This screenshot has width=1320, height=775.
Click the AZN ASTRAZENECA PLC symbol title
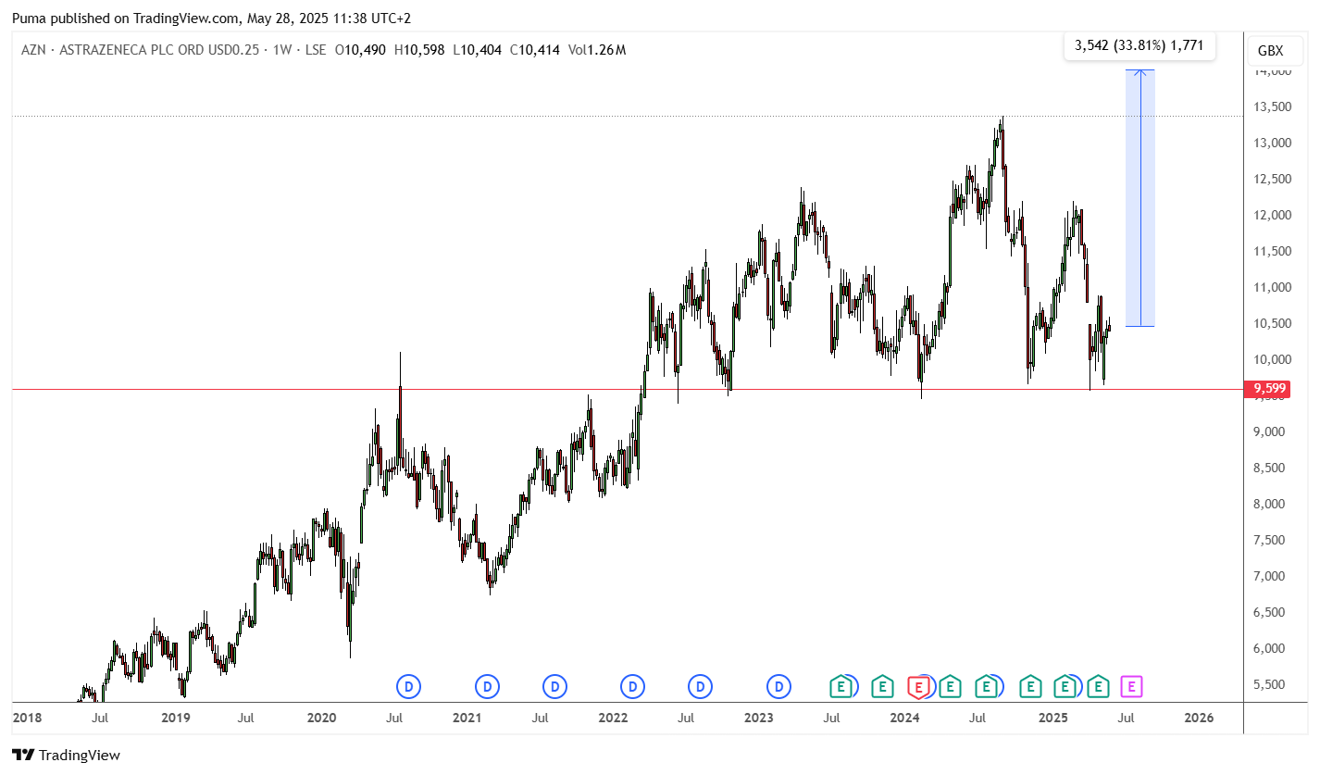[x=143, y=50]
